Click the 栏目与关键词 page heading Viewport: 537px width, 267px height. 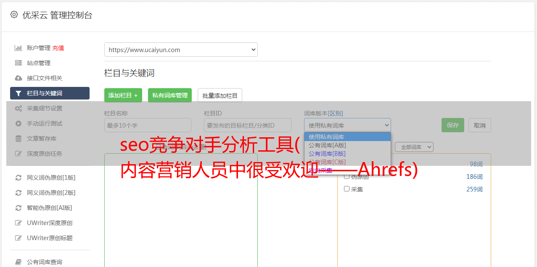tap(130, 73)
